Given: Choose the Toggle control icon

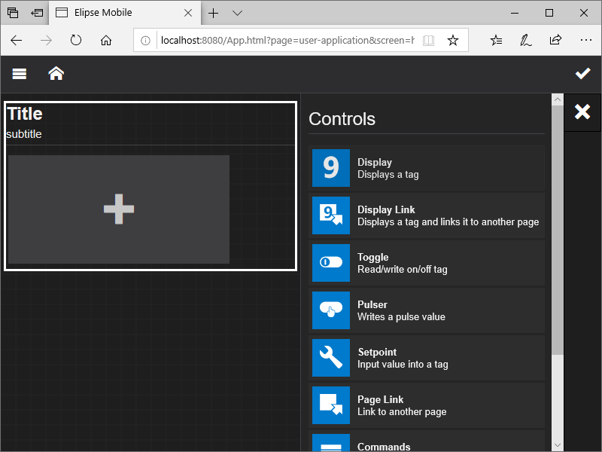Looking at the screenshot, I should click(x=331, y=263).
